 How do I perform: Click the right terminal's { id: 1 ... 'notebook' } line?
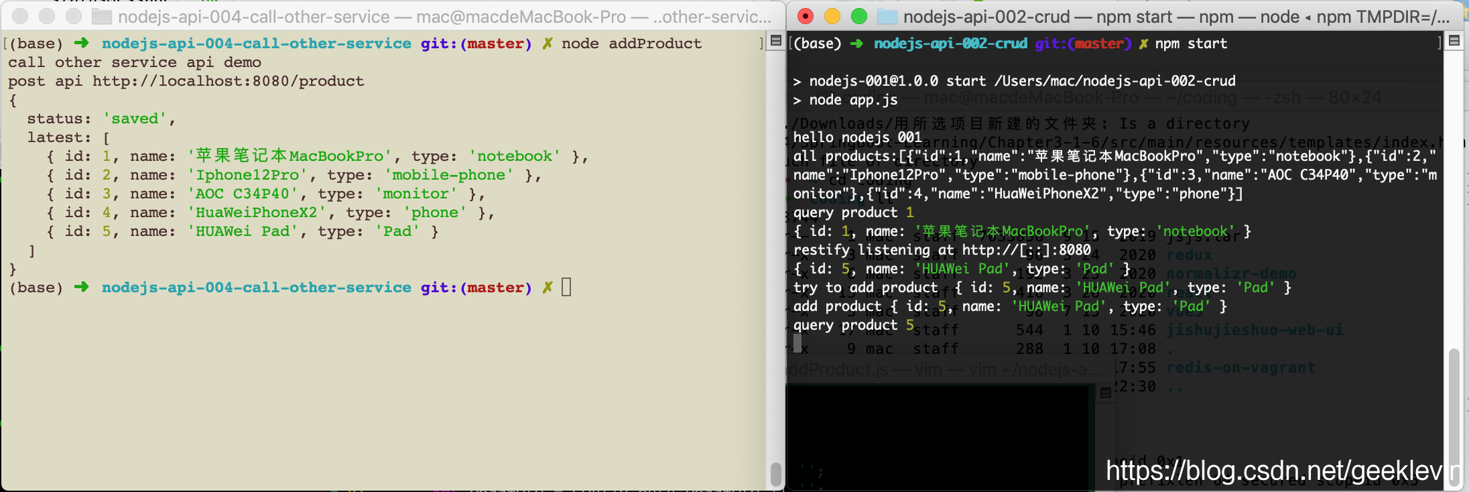[x=1022, y=231]
